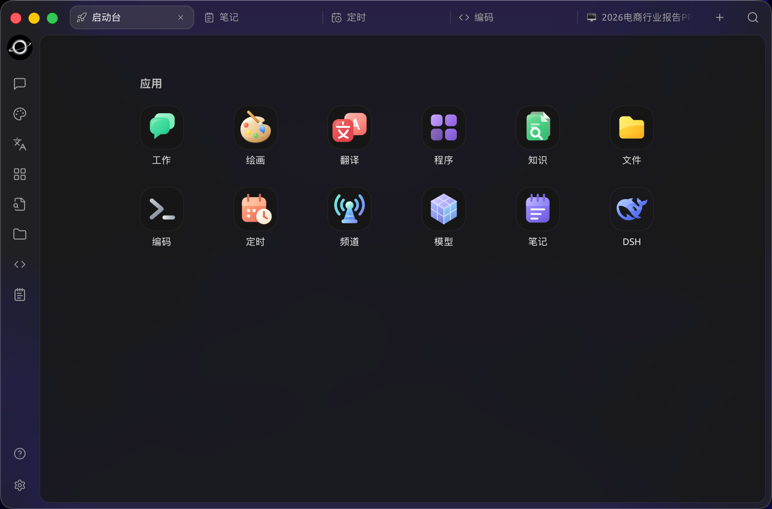The width and height of the screenshot is (772, 509).
Task: Open help via question mark icon
Action: click(20, 454)
